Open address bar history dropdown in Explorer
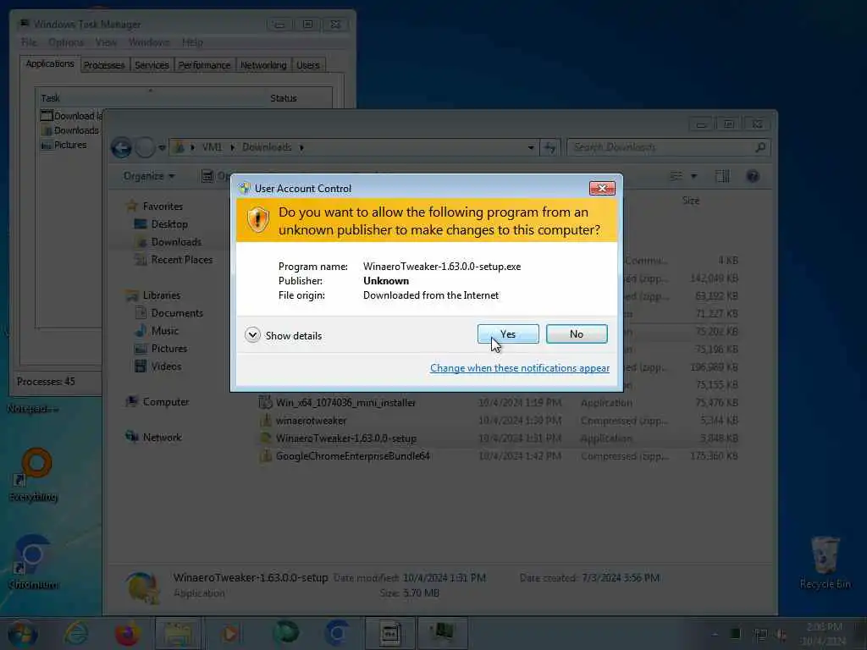867x650 pixels. 531,147
